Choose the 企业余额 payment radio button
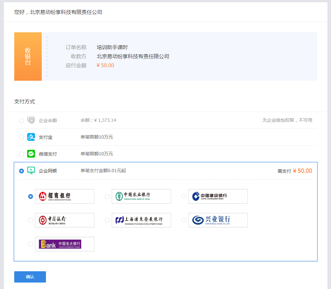 [x=22, y=120]
